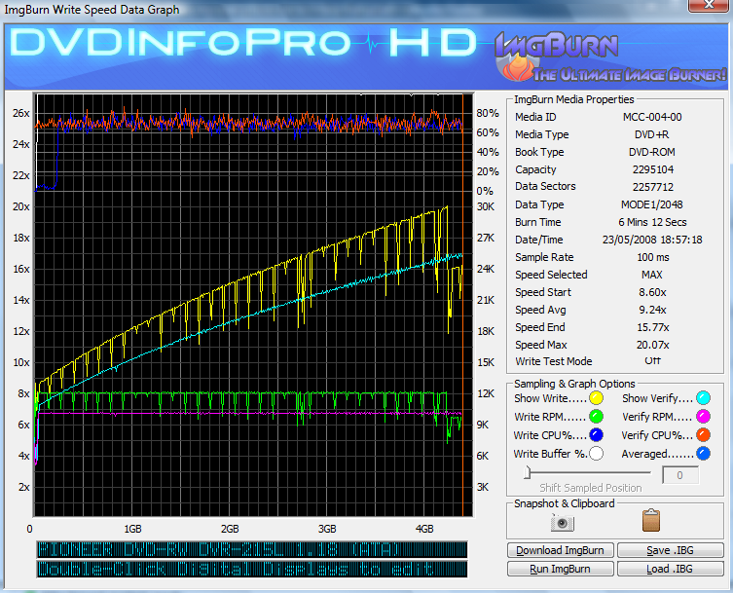
Task: Click the DVDInfoPro HD banner logo
Action: (243, 43)
